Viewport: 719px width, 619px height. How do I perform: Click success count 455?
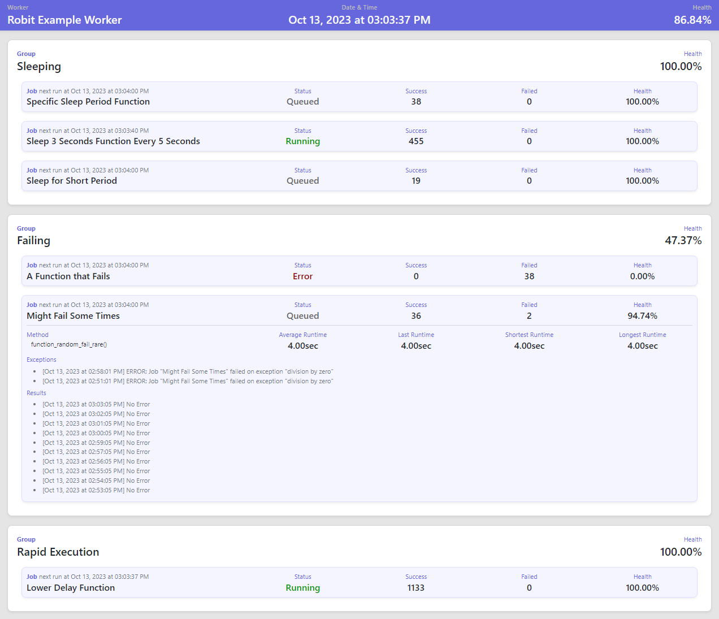[416, 141]
